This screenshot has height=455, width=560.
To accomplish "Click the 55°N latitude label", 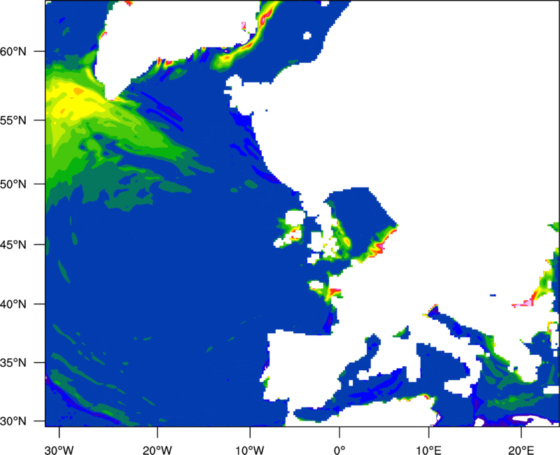I will click(13, 120).
